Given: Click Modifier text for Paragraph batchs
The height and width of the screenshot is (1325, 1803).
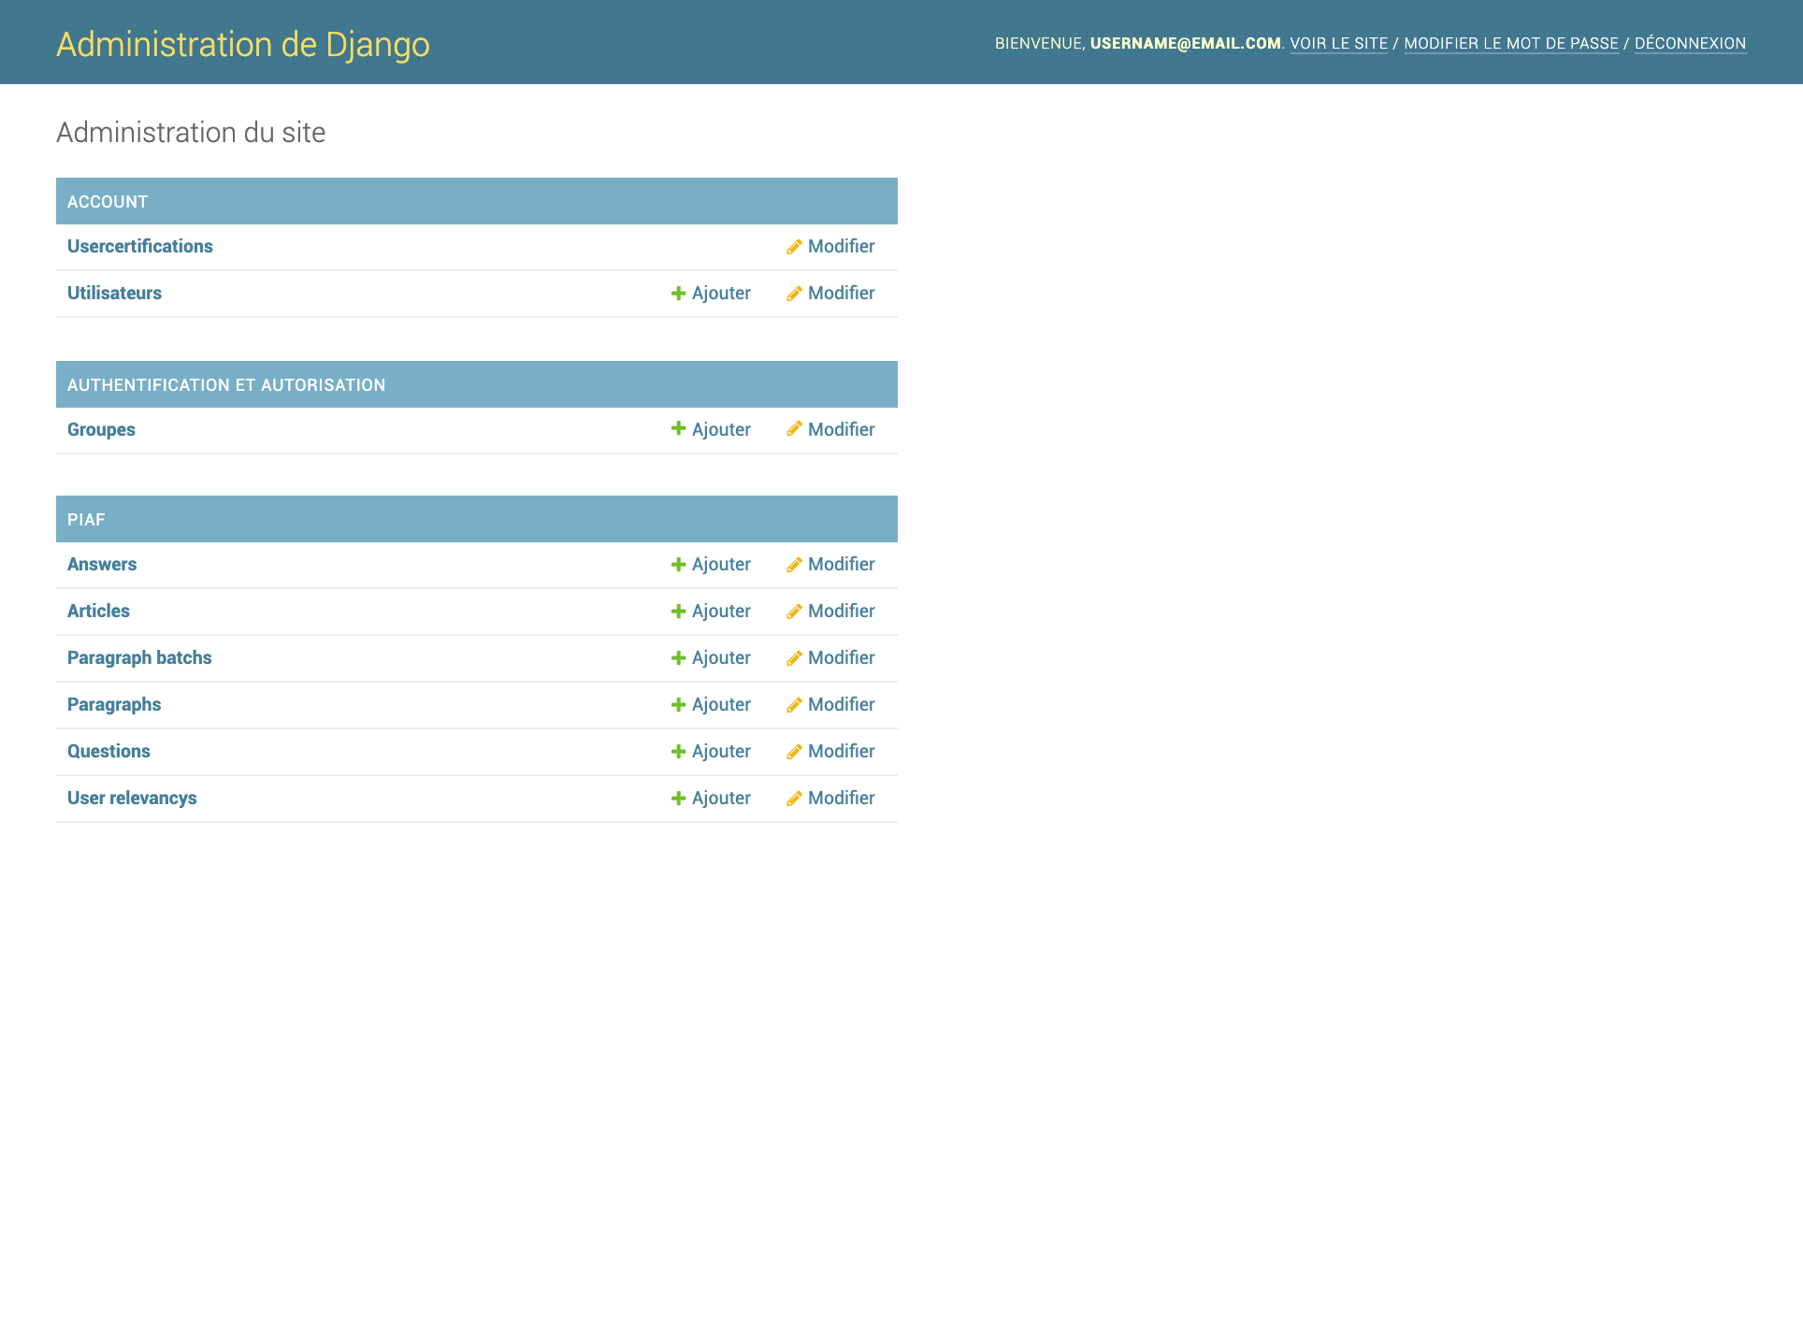Looking at the screenshot, I should pyautogui.click(x=842, y=658).
